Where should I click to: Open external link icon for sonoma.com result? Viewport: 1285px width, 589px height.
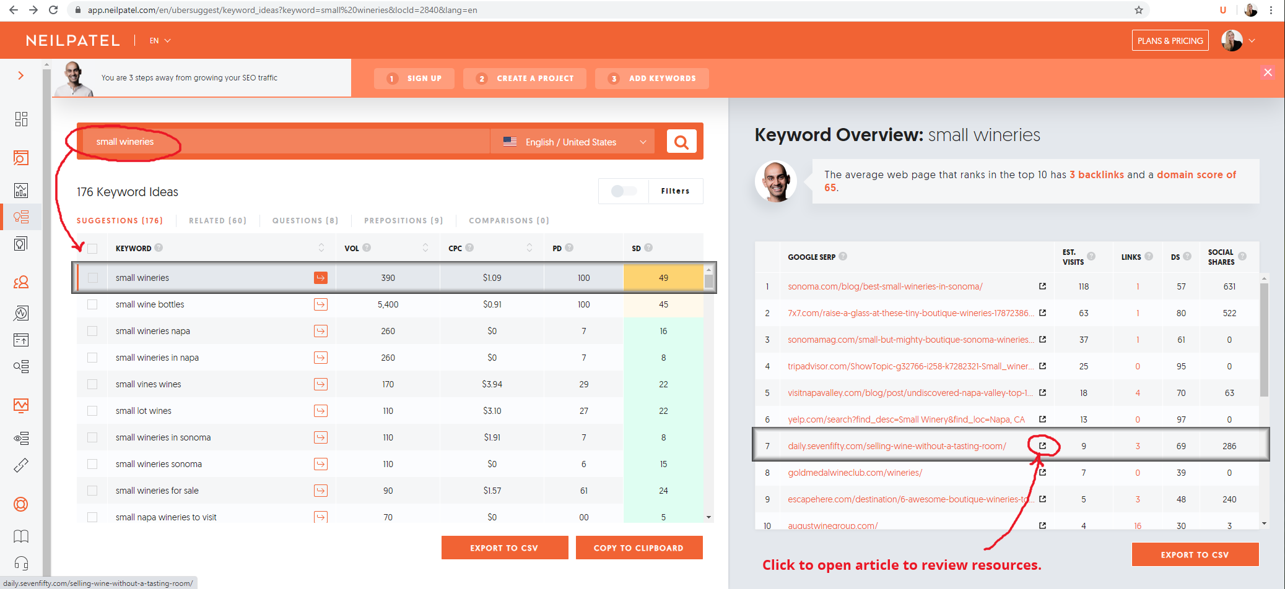(x=1042, y=286)
